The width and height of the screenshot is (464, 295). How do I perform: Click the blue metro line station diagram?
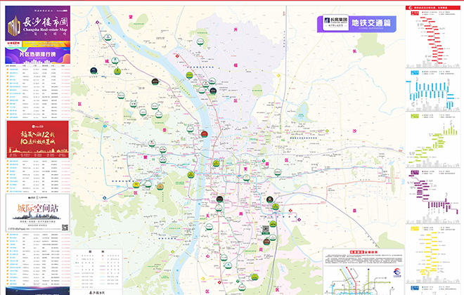pyautogui.click(x=432, y=95)
